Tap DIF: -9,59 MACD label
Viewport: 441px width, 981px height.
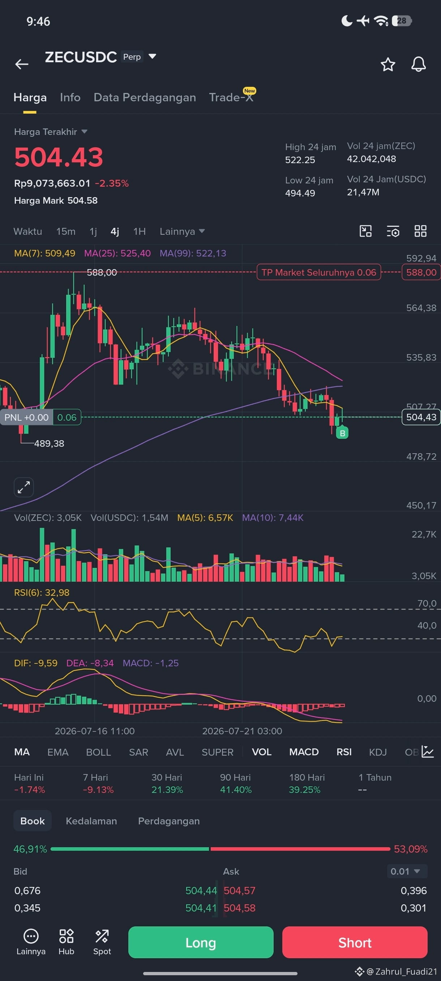[x=36, y=663]
